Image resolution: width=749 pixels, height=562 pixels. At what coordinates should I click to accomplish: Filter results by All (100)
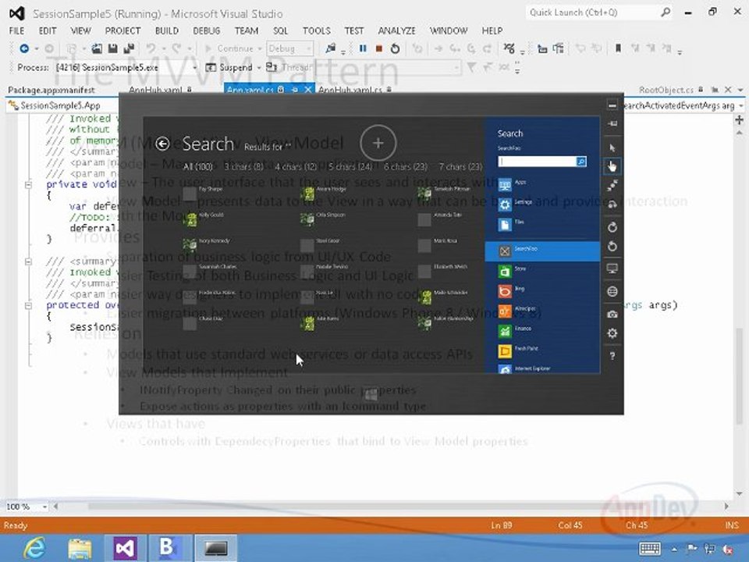pos(197,167)
